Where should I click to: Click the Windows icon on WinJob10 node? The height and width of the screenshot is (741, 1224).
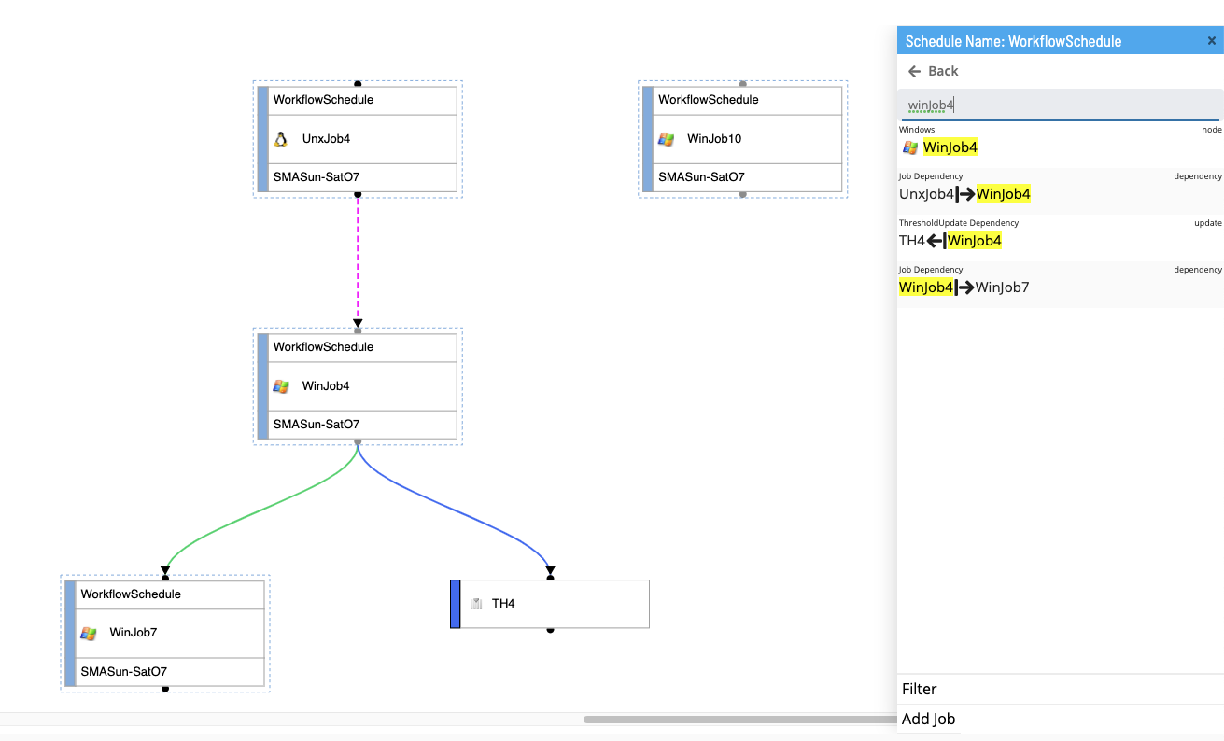(x=666, y=139)
